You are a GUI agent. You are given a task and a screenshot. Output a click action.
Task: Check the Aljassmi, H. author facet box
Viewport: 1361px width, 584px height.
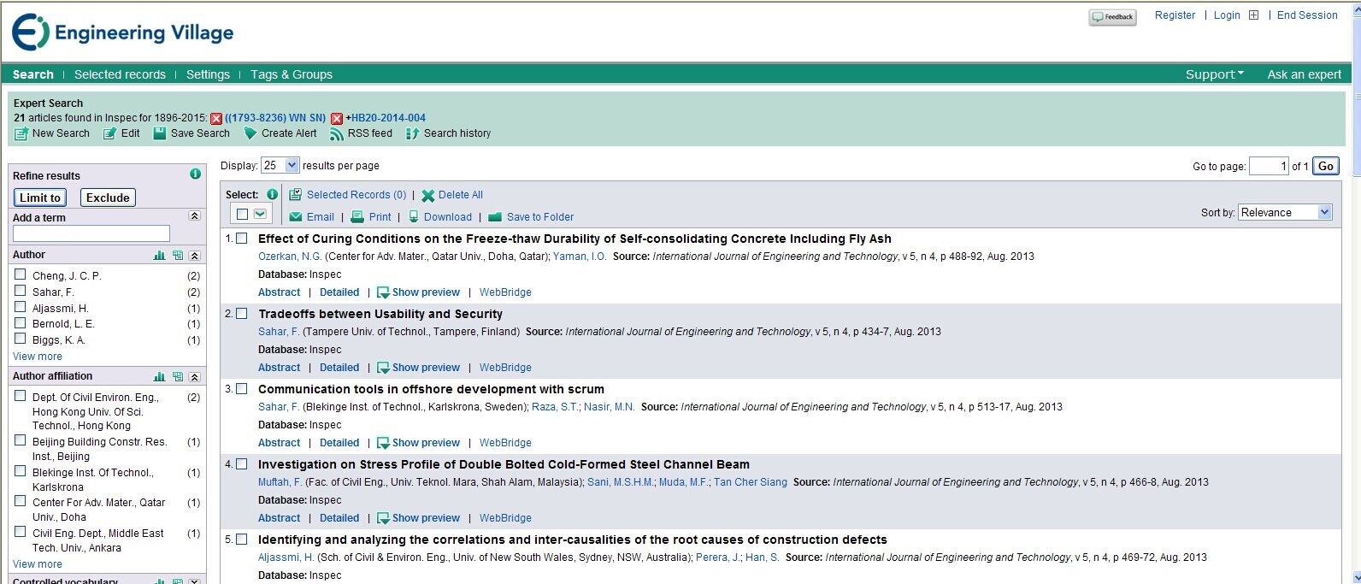pos(21,307)
